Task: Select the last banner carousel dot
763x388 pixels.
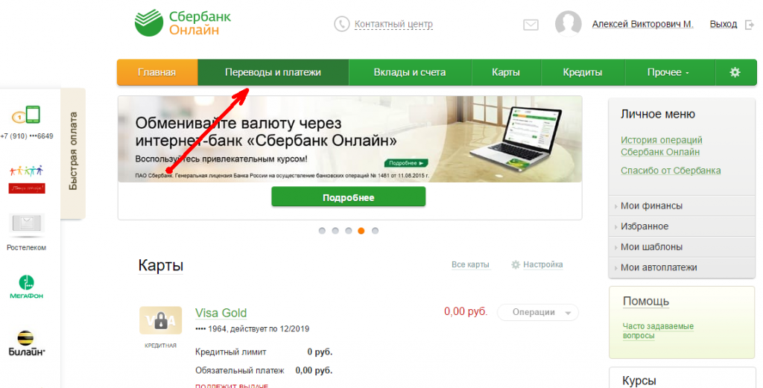Action: coord(375,231)
